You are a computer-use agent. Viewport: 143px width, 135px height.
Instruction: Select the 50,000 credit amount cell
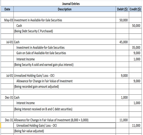point(135,26)
